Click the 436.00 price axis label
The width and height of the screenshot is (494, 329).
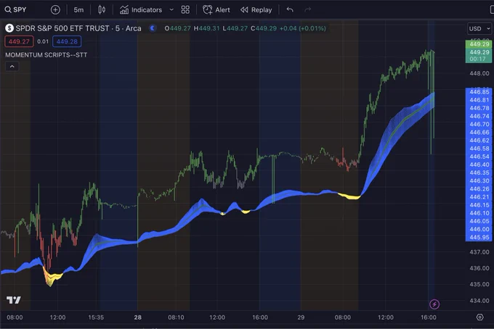pyautogui.click(x=479, y=268)
